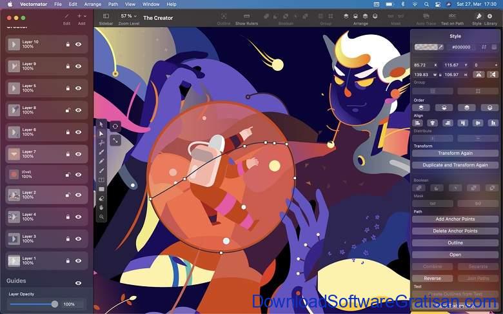Toggle Guides visibility eye icon
The width and height of the screenshot is (503, 314).
pos(78,283)
